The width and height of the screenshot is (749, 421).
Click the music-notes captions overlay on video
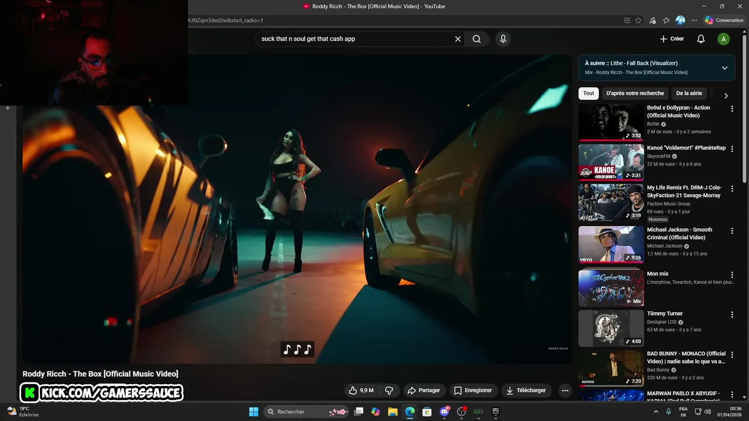[x=297, y=349]
